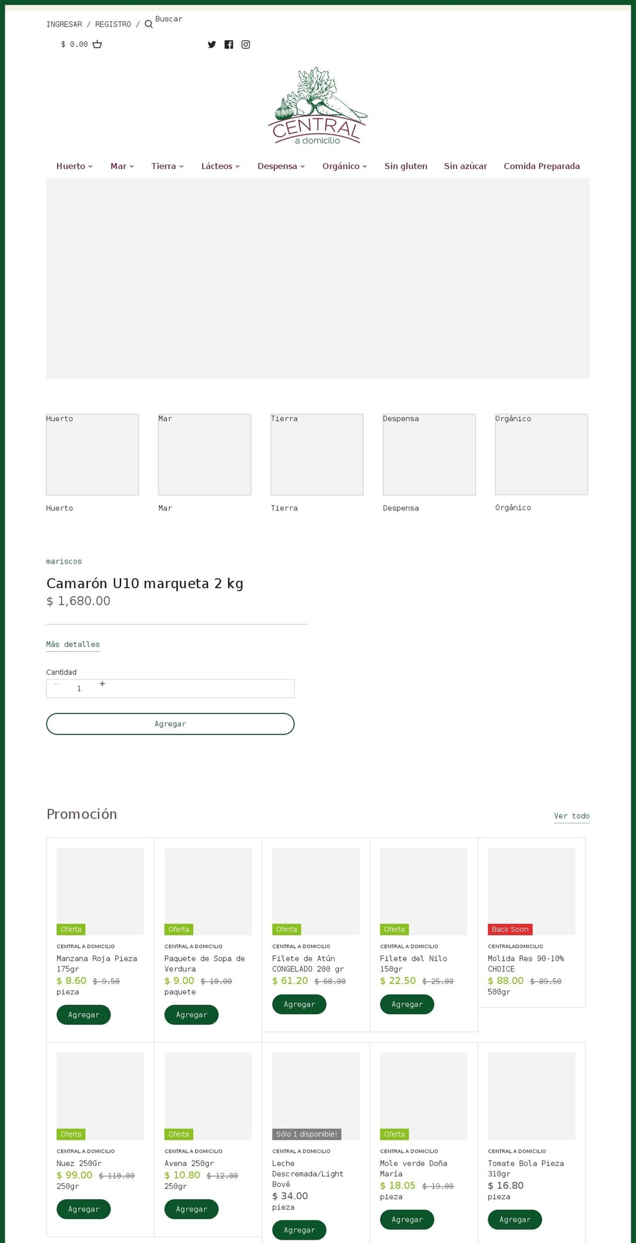Expand the Orgánico menu dropdown

tap(344, 166)
